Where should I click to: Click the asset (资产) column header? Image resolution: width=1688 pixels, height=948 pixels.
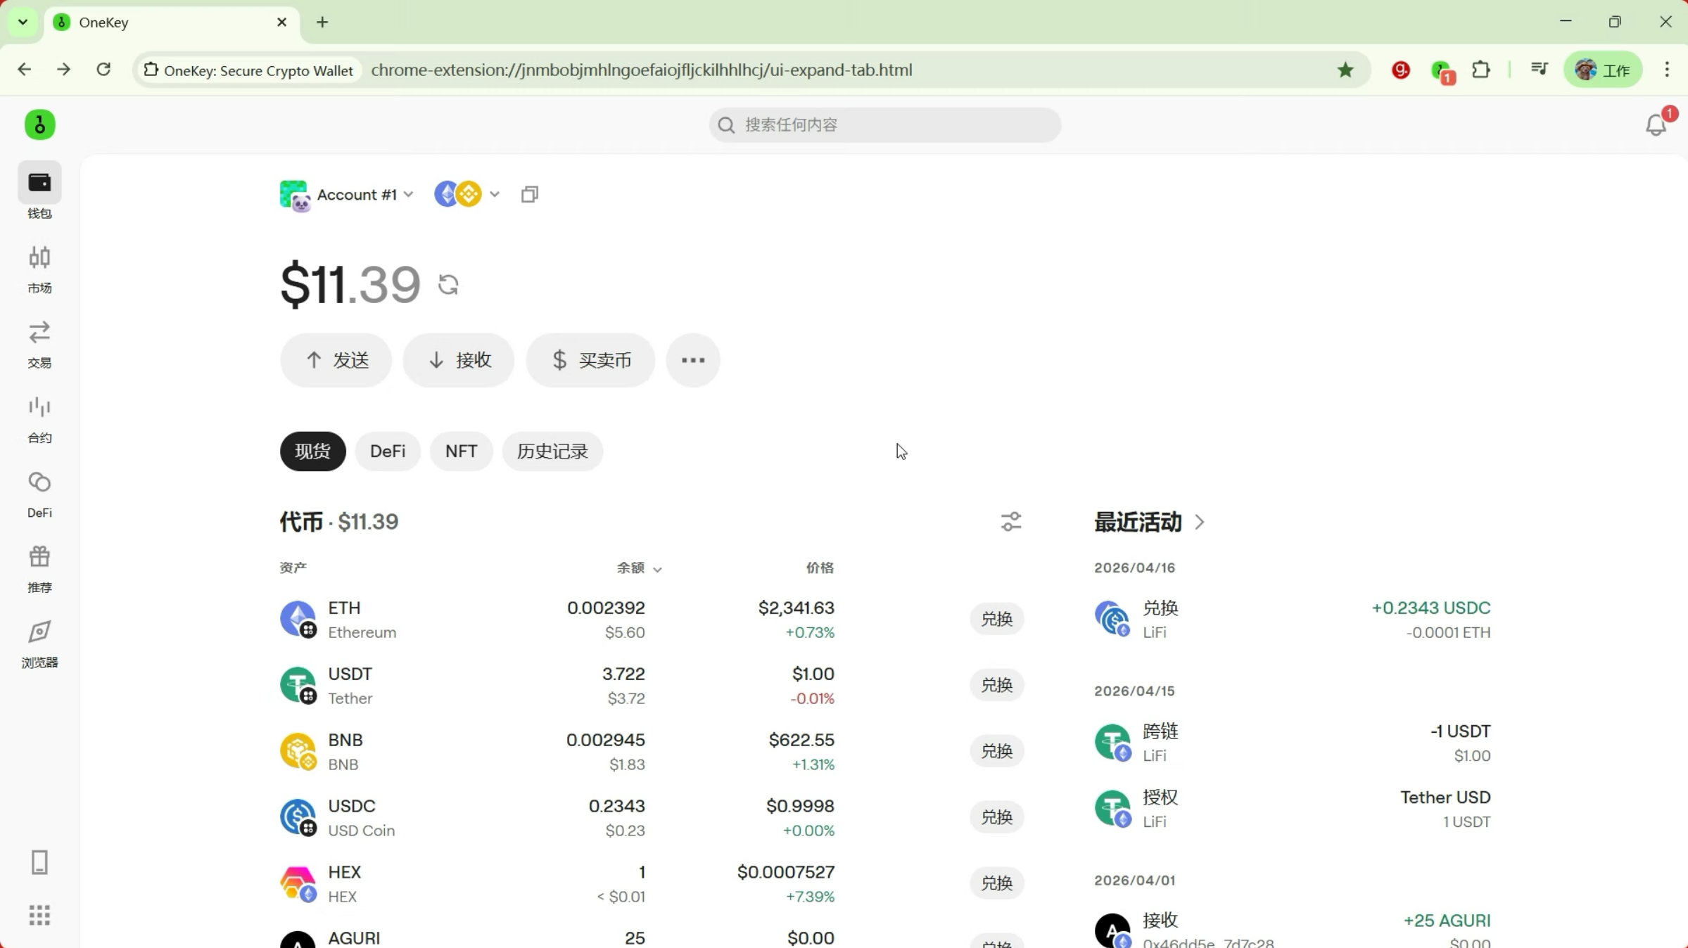point(293,568)
